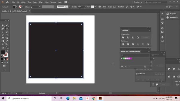Open Links panel icon in dock

(x=162, y=19)
